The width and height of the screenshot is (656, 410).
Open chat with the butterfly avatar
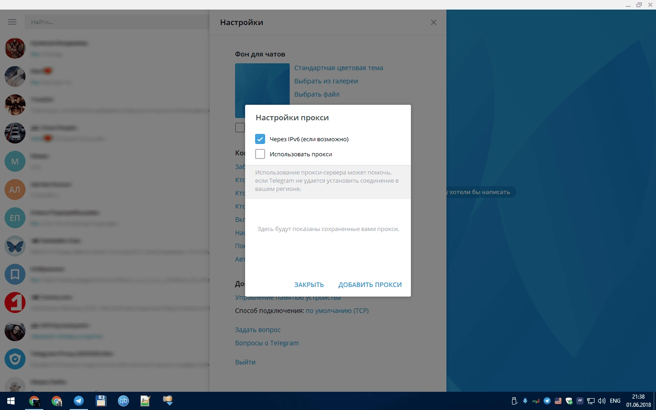15,246
